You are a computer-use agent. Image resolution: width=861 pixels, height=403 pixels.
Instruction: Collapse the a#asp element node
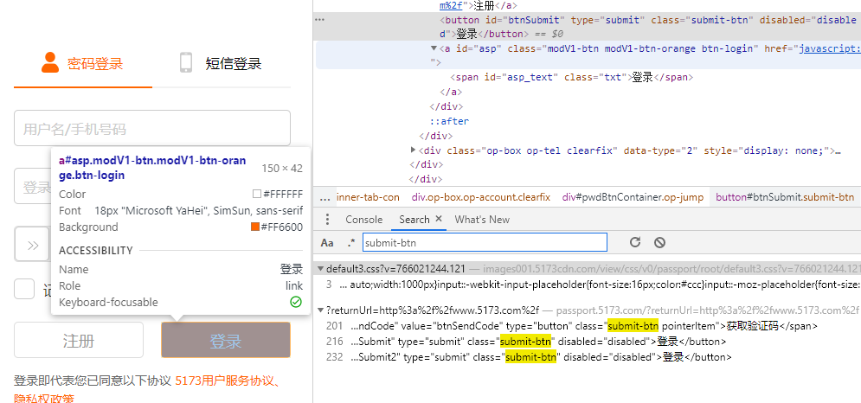[434, 48]
